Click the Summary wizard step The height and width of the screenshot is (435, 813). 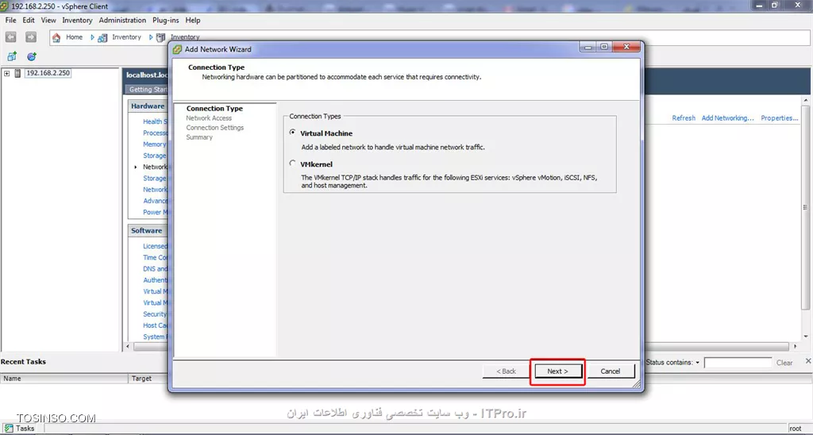[x=199, y=137]
